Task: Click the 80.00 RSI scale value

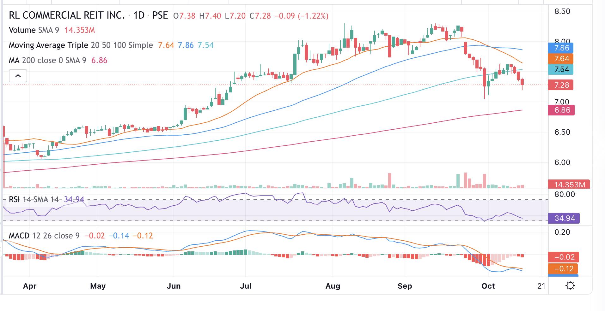Action: click(x=565, y=194)
